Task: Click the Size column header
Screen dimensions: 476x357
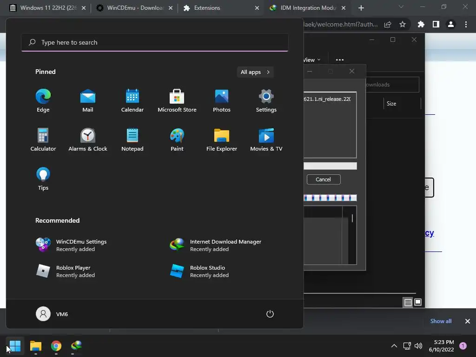Action: pos(391,104)
